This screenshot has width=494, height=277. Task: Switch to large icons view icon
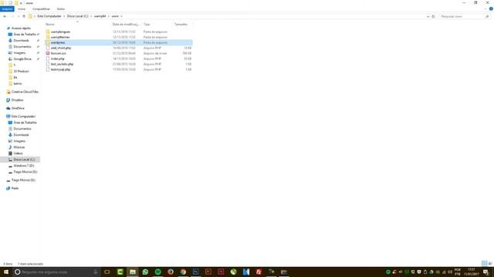490,263
